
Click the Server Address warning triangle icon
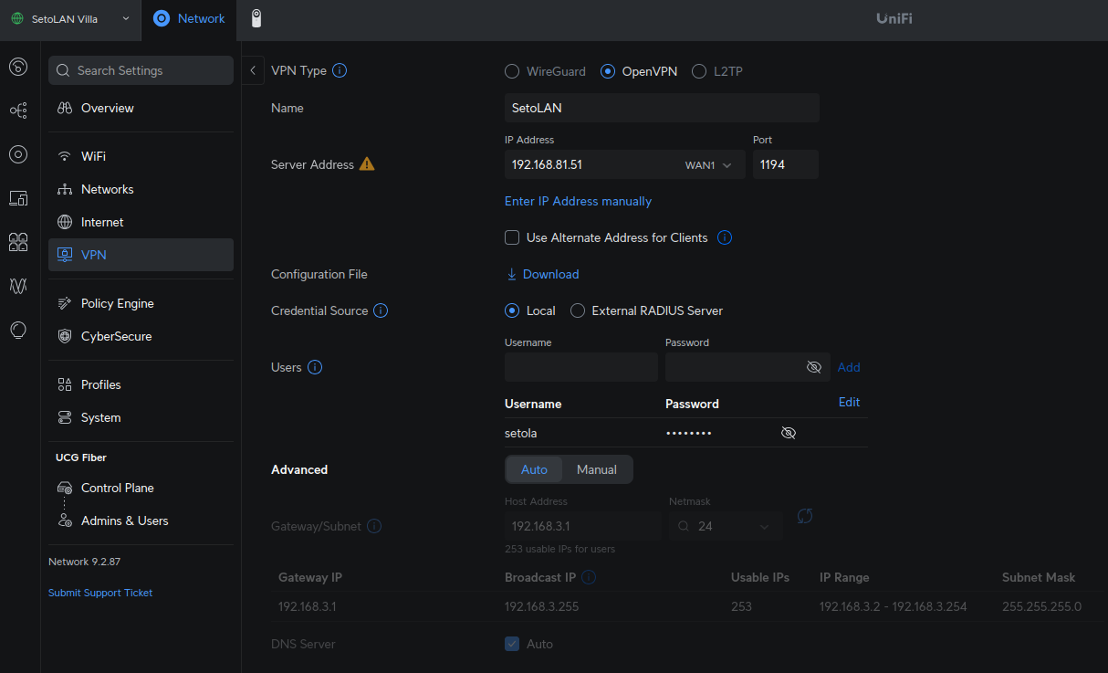(x=367, y=164)
